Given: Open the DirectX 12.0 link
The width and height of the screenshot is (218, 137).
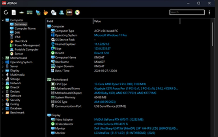Looking at the screenshot, I should 101,53.
